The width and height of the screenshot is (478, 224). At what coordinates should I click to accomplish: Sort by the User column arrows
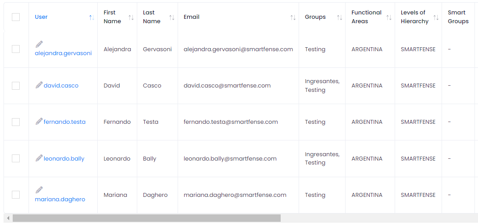[92, 17]
